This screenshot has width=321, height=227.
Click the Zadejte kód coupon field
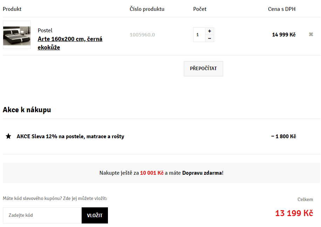(42, 215)
